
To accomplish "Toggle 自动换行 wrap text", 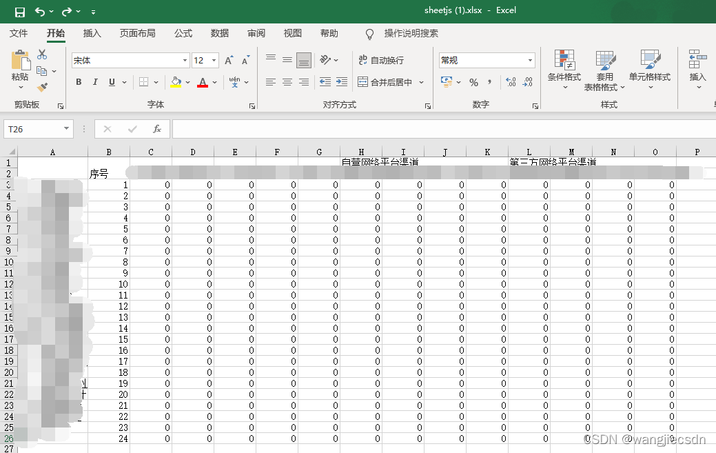I will click(381, 60).
